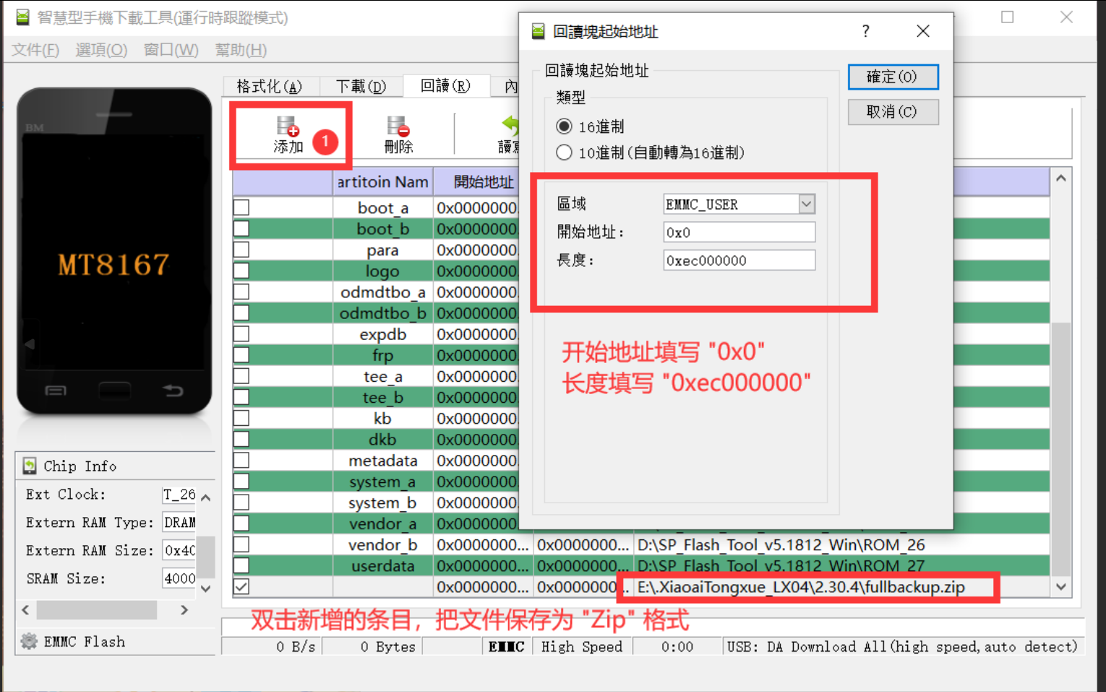Open the 選項(O) menu
Image resolution: width=1106 pixels, height=692 pixels.
pyautogui.click(x=100, y=49)
